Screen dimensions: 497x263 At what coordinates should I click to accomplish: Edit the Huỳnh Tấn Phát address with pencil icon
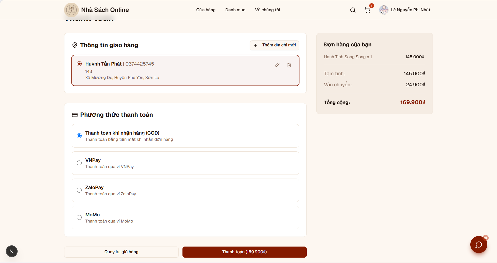click(x=277, y=65)
